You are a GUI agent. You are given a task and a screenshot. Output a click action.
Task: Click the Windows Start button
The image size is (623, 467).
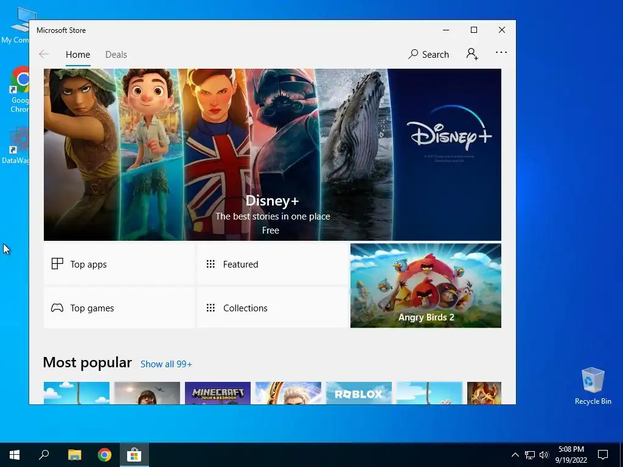coord(15,455)
